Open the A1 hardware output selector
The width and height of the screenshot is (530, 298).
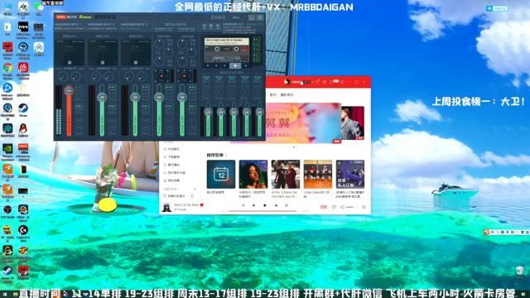click(205, 26)
